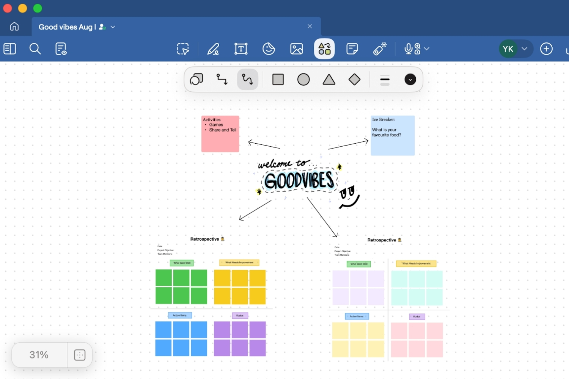
Task: Activate the text box tool
Action: pyautogui.click(x=241, y=49)
